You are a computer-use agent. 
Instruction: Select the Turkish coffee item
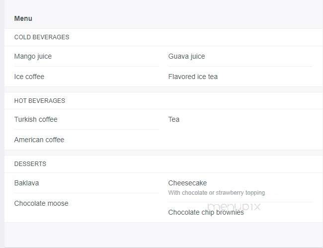point(36,119)
